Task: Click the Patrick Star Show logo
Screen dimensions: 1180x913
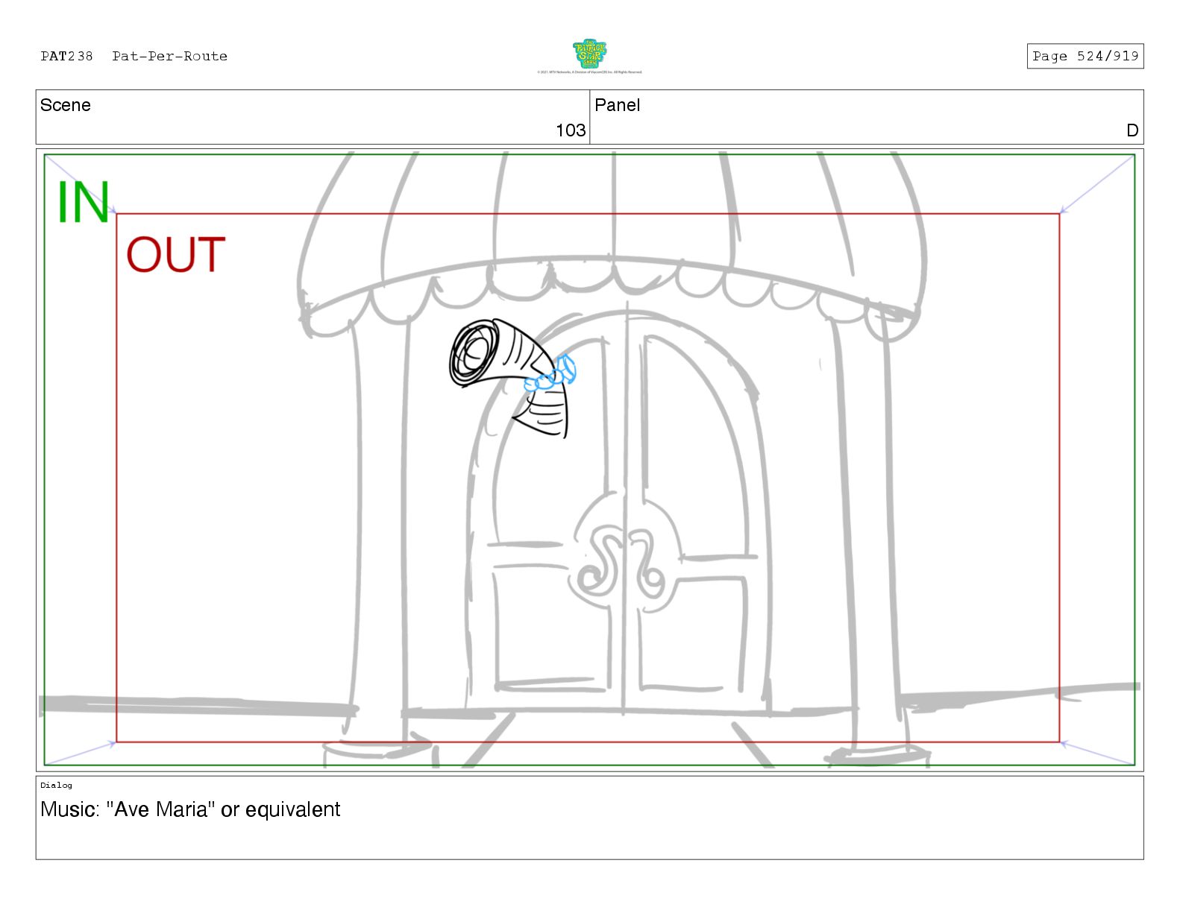Action: point(590,54)
